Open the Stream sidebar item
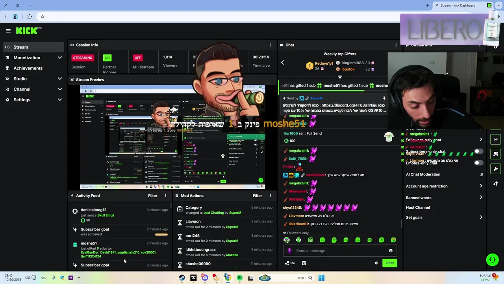 33,47
